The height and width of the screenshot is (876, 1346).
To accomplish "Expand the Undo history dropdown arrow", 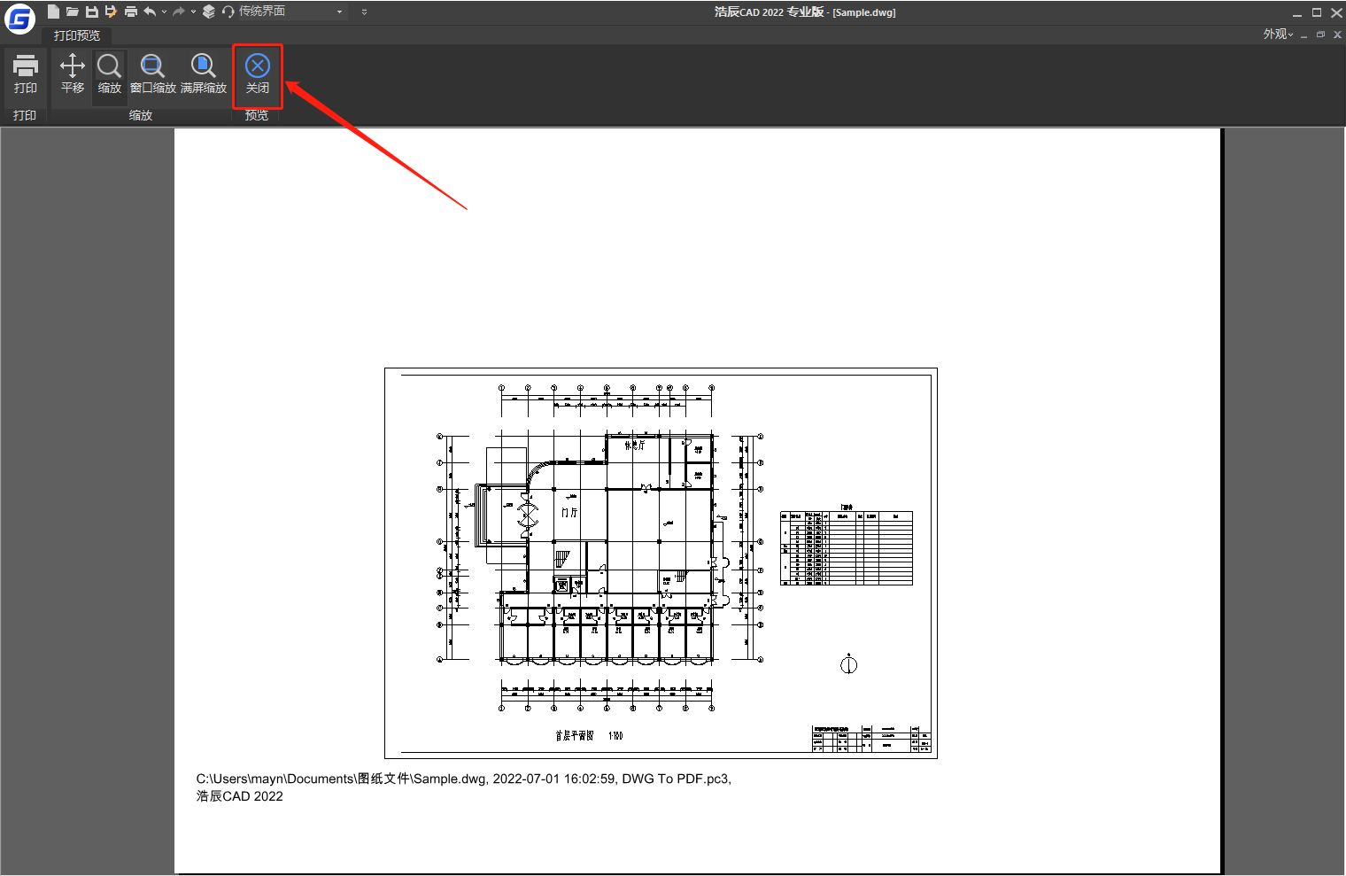I will point(164,12).
